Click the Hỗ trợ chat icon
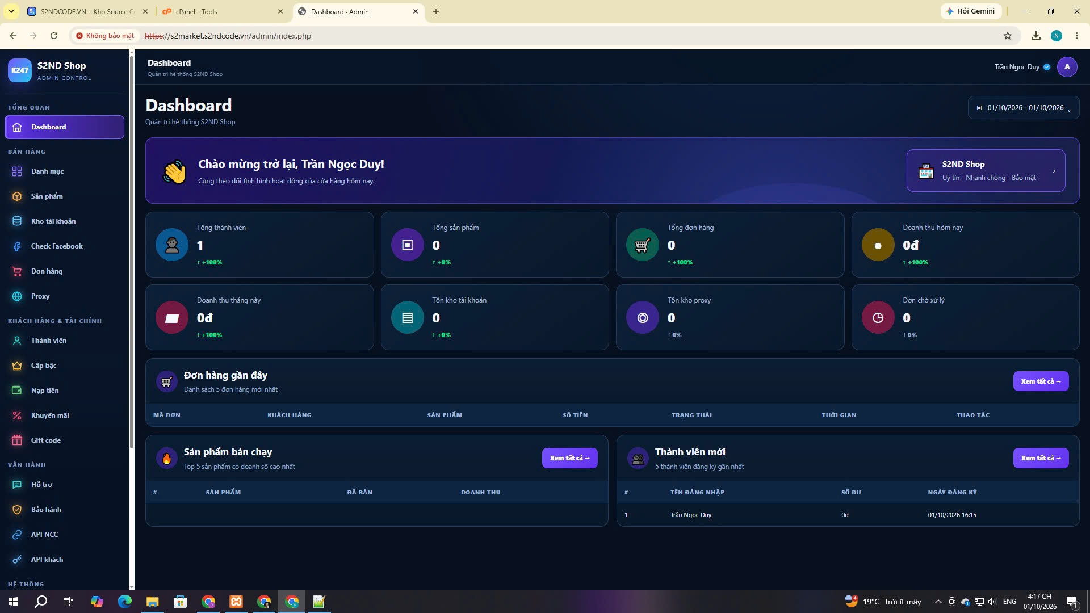 click(x=17, y=485)
